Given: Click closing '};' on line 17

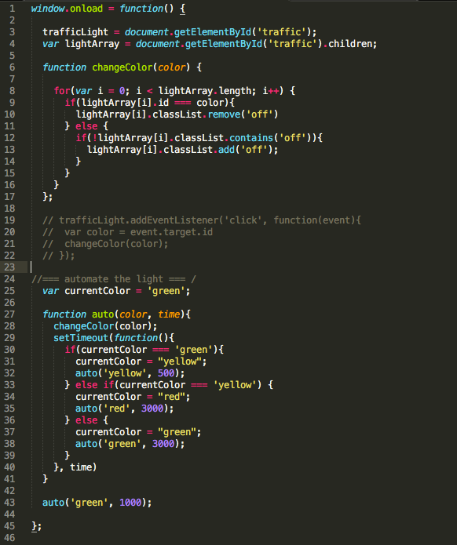Looking at the screenshot, I should 47,197.
